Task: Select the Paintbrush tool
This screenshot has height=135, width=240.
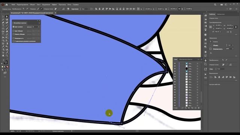Action: pyautogui.click(x=7, y=28)
